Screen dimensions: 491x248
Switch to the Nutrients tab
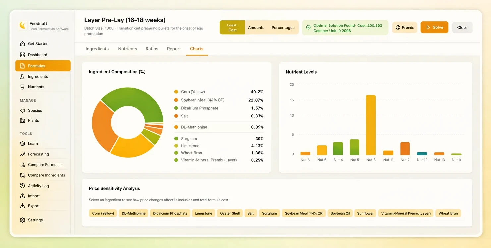click(x=128, y=49)
